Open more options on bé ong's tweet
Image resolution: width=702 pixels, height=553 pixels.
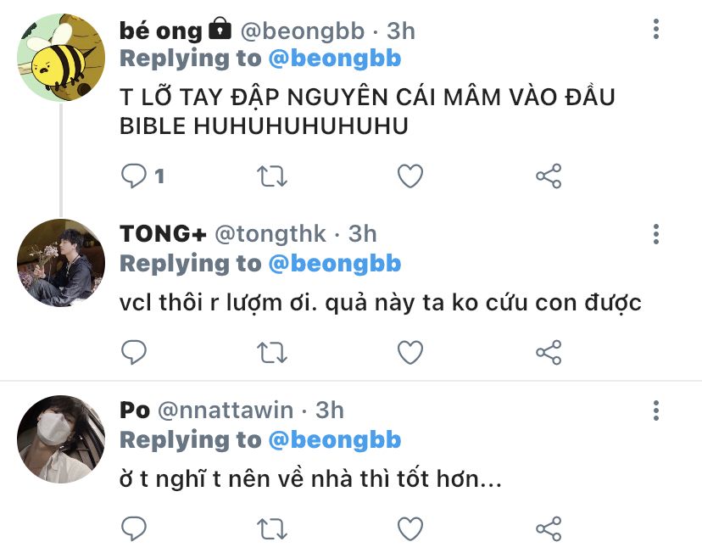point(656,31)
